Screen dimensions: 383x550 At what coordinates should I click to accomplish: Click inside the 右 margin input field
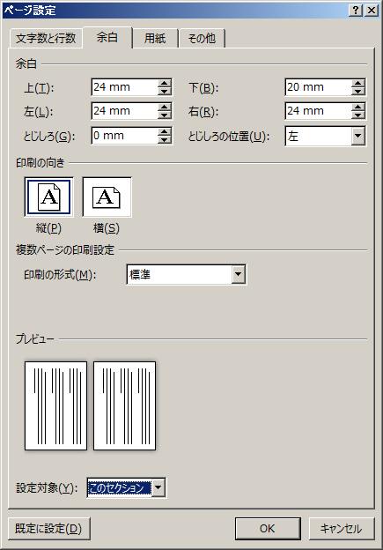tap(319, 111)
